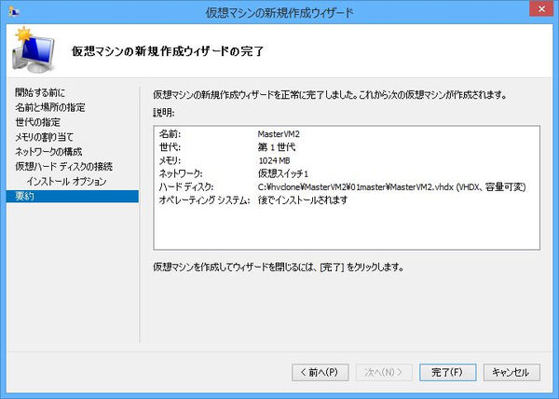The height and width of the screenshot is (399, 559).
Task: Click the wizard completed successfully message
Action: point(330,95)
